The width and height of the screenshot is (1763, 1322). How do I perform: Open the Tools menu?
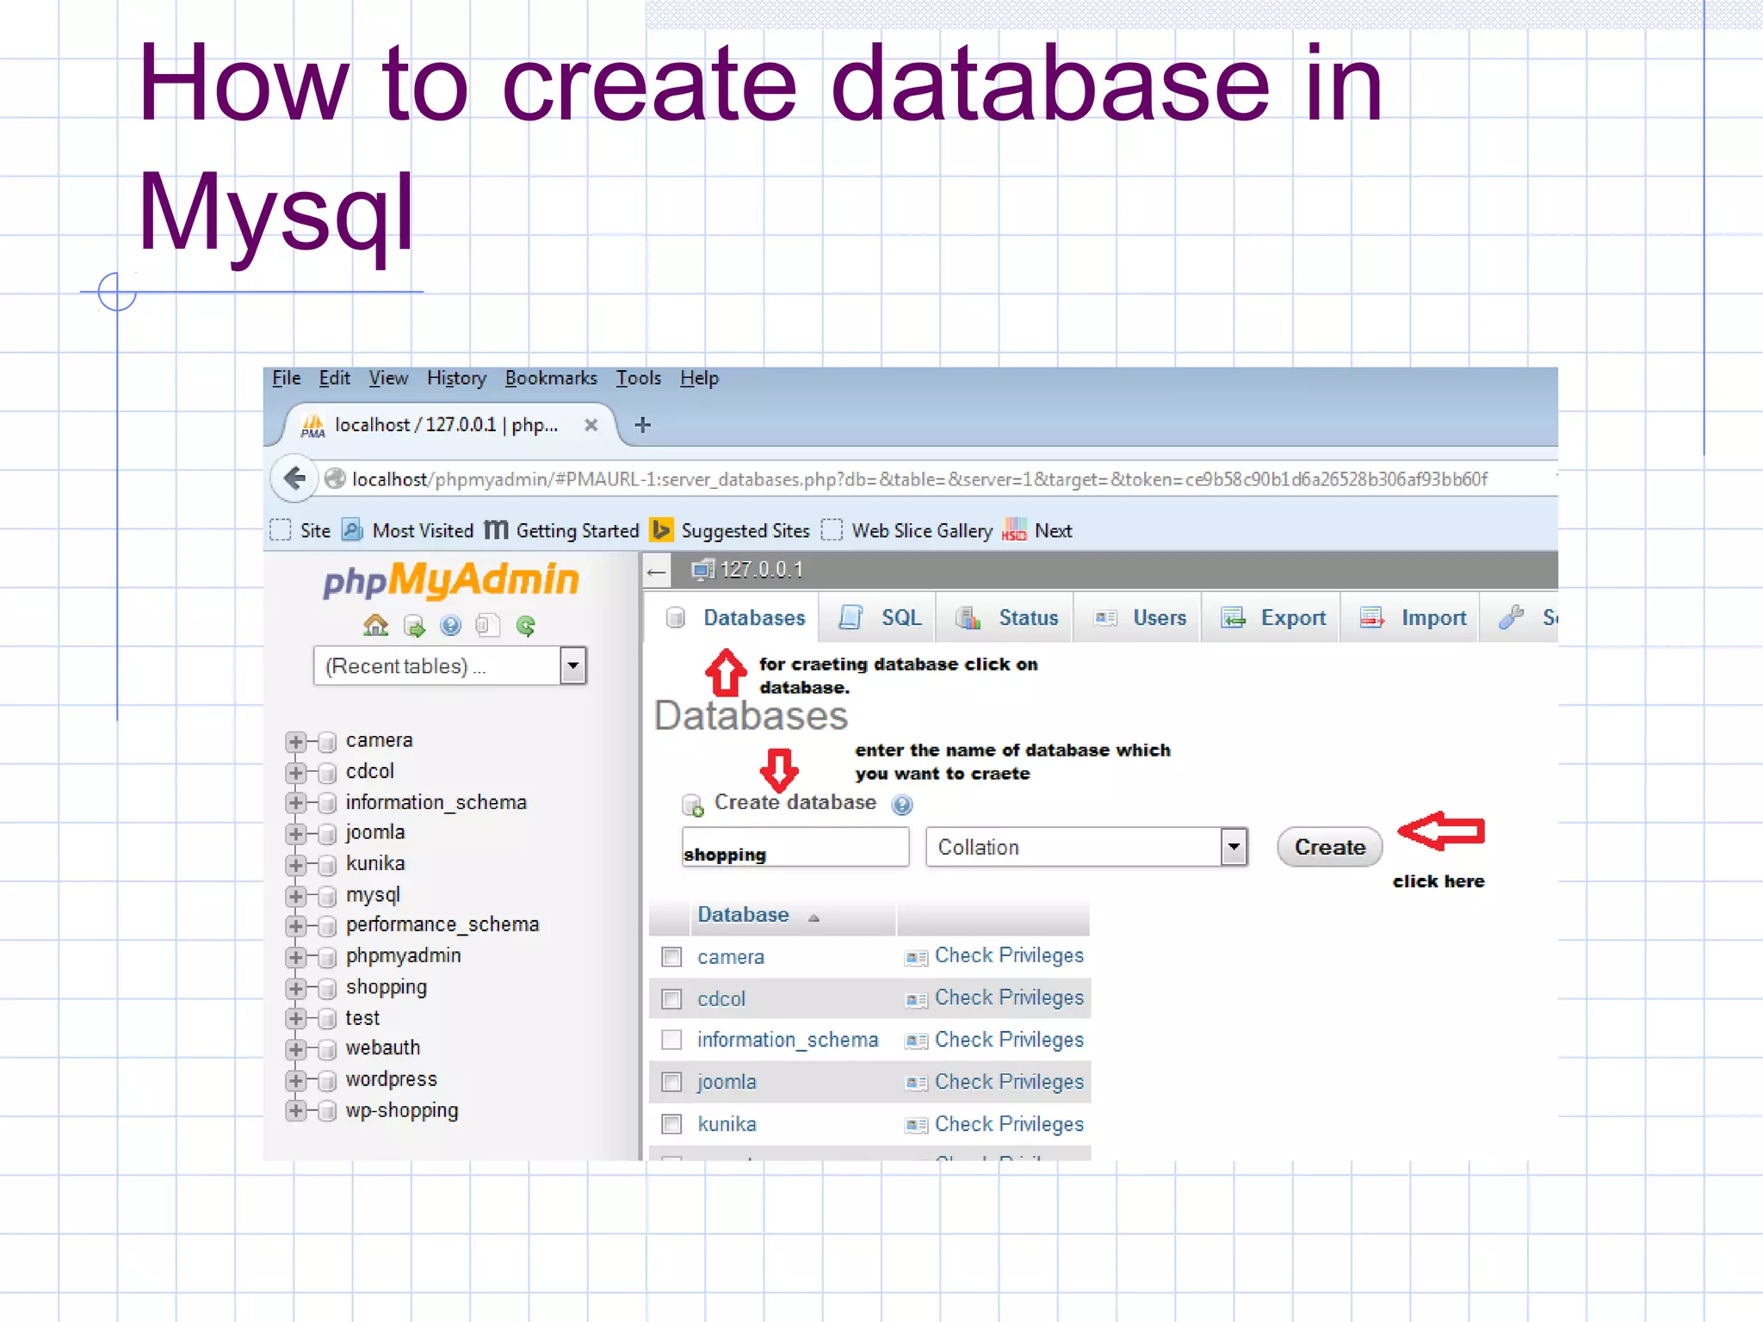coord(639,378)
